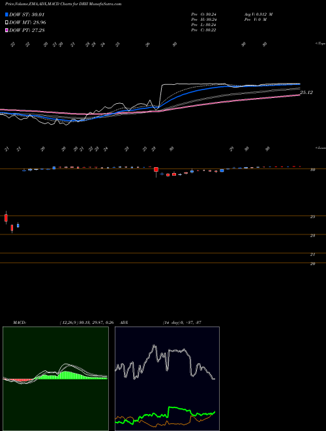Click the Pre H: 30.24 value
The image size is (326, 431).
[205, 20]
